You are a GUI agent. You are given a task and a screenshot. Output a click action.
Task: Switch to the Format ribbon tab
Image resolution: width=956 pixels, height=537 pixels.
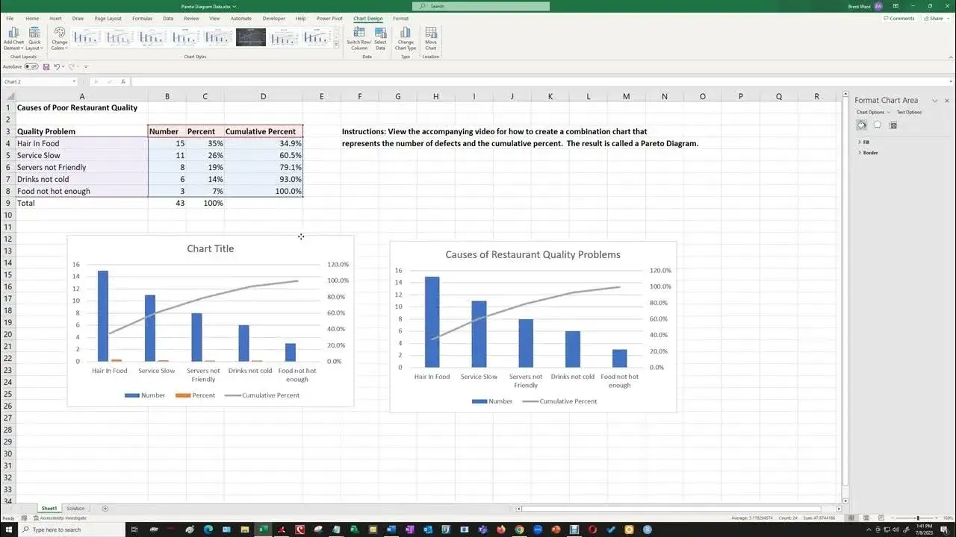coord(400,18)
